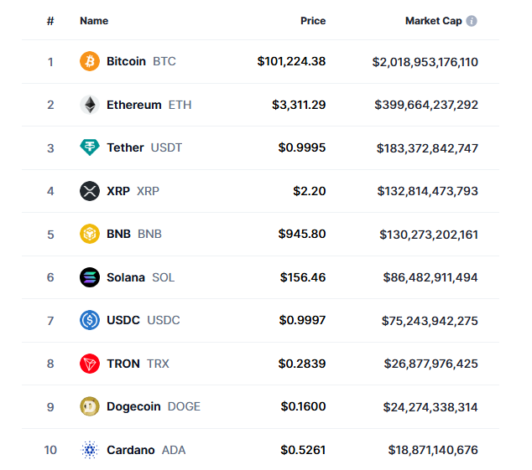The image size is (532, 470).
Task: Click the Cardano logo icon
Action: (x=90, y=450)
